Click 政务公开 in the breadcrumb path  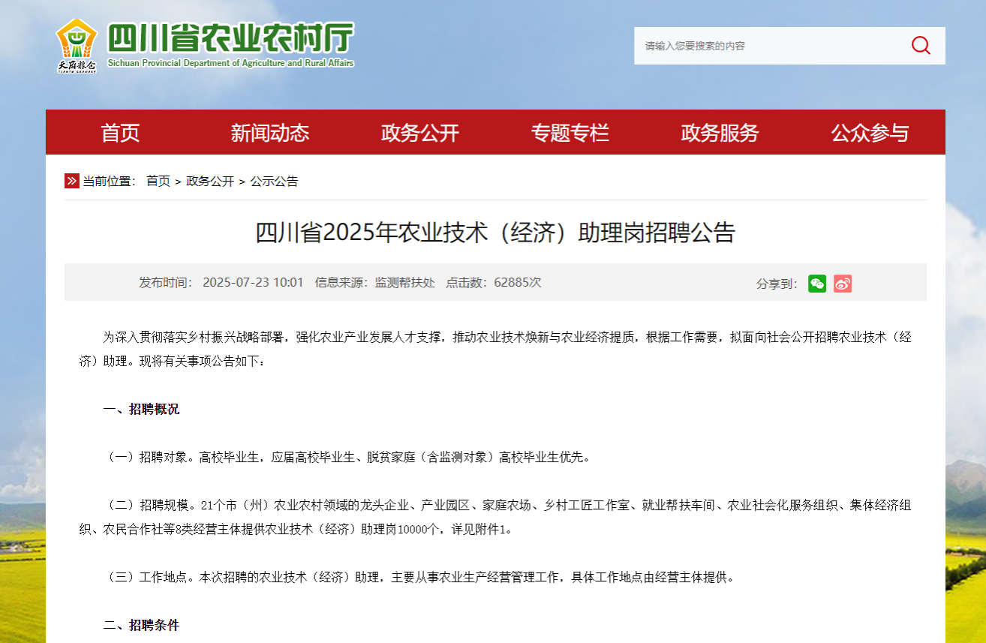[x=210, y=181]
